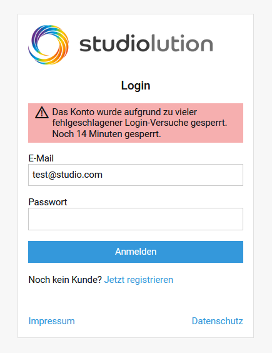
Task: Click the warning triangle icon
Action: tap(42, 113)
